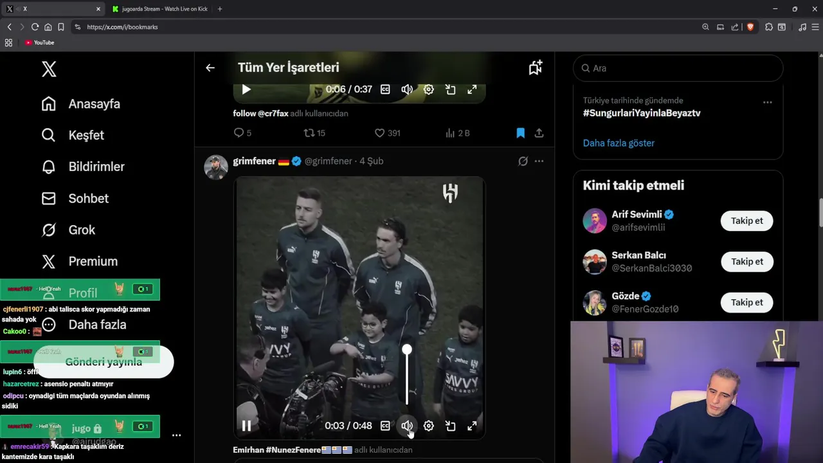Click the zoom magnifier in address bar

tap(705, 27)
